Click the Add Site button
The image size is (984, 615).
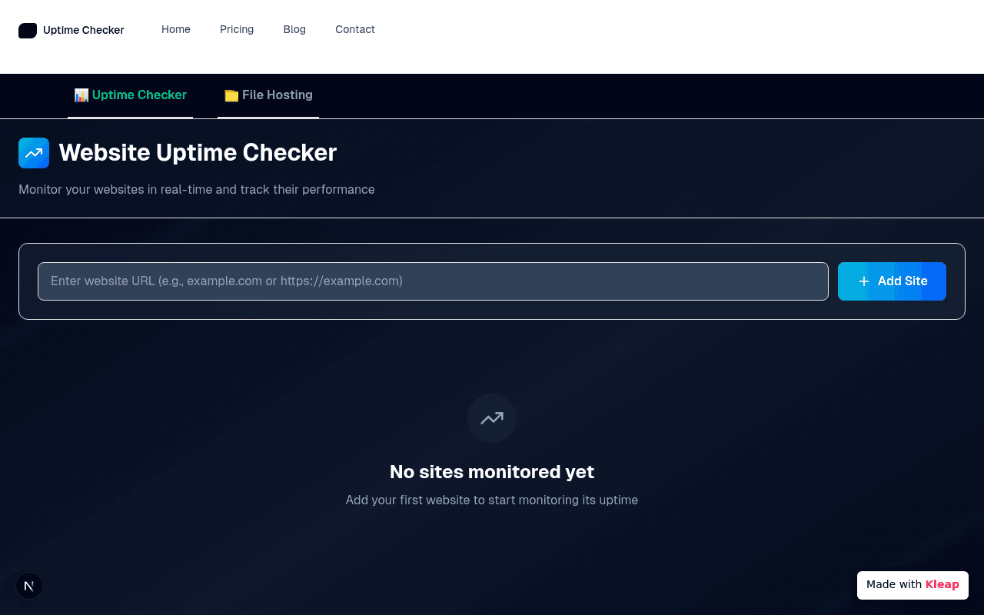[892, 281]
